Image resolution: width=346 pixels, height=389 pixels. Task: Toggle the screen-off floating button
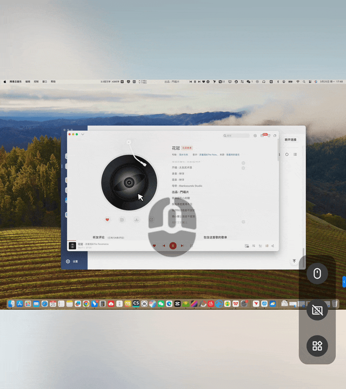317,310
